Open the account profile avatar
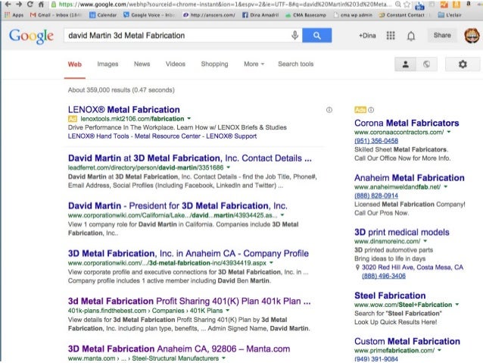Image resolution: width=483 pixels, height=363 pixels. 472,36
